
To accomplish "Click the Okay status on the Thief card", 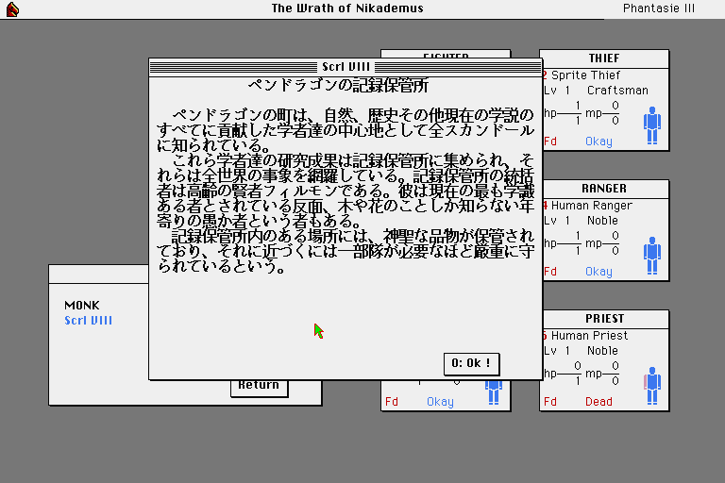I will [x=599, y=142].
